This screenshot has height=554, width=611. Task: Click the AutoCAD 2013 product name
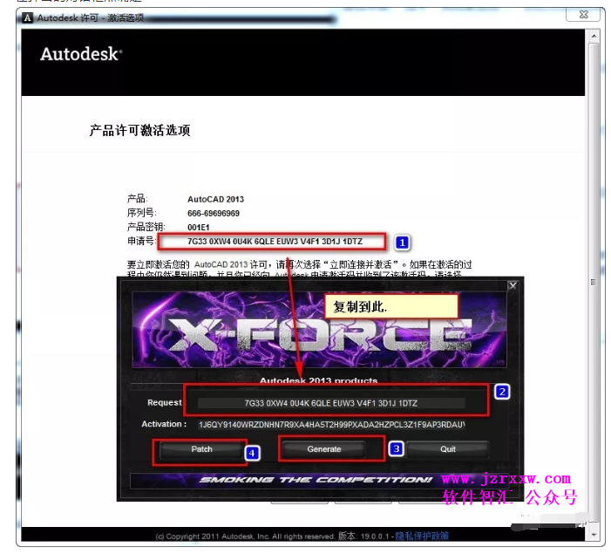point(215,200)
